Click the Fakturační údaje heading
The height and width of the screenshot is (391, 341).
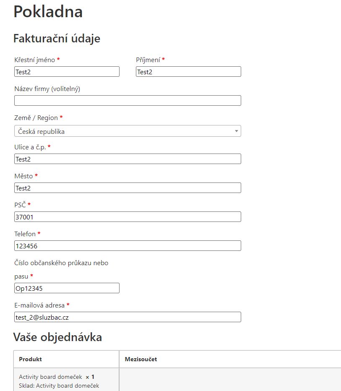pyautogui.click(x=57, y=39)
